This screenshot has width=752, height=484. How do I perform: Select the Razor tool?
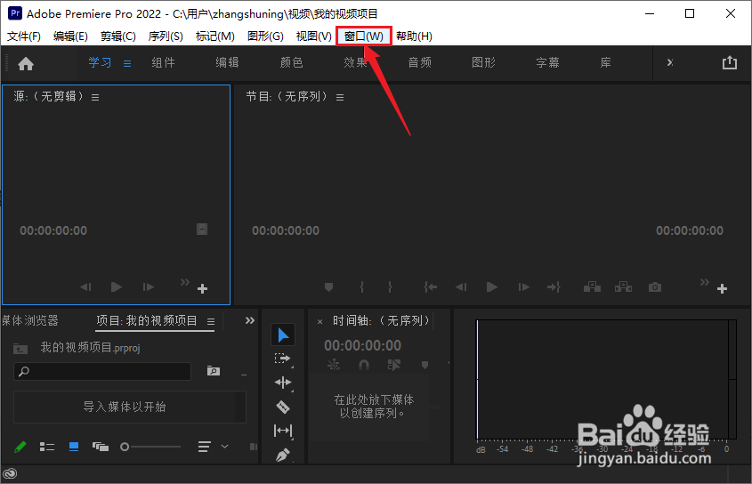[283, 407]
